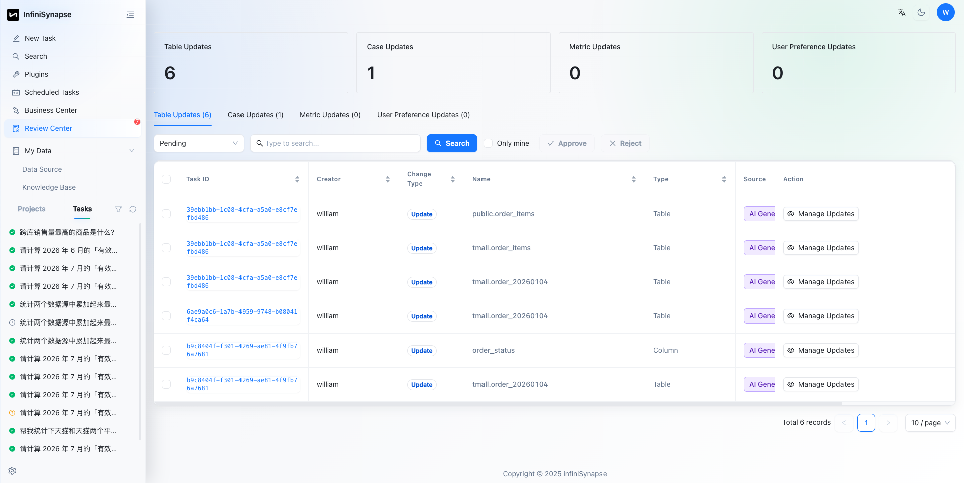The height and width of the screenshot is (483, 964).
Task: Enable the Only mine checkbox
Action: point(488,143)
